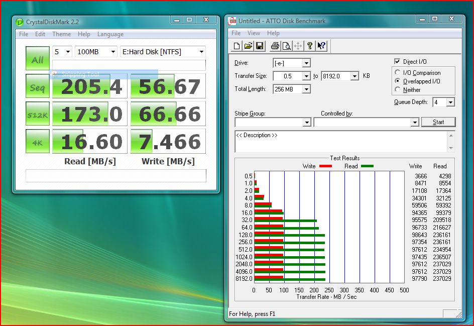Screen dimensions: 474x326
Task: Click the 4K read result 16.60
Action: pos(90,141)
